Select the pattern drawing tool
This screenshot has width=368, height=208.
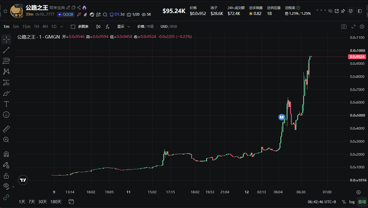(x=6, y=72)
